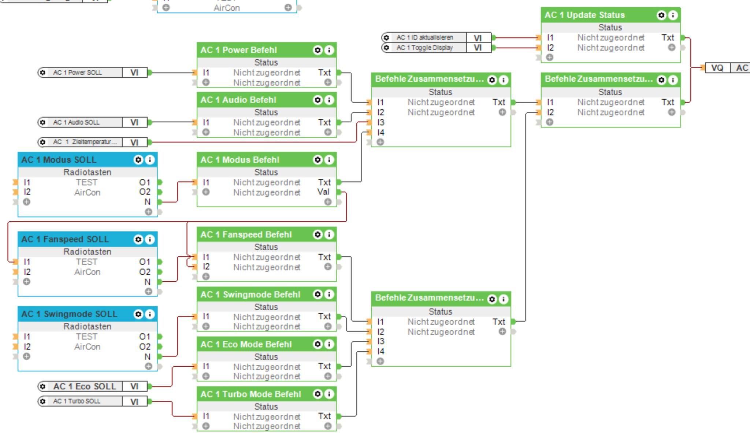Click info icon on AC 1 Audio Befehl block
Viewport: 750px width, 433px height.
click(329, 100)
